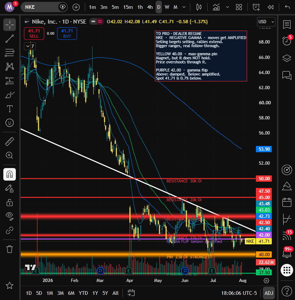
Task: Select the M monthly interval
Action: 176,7
